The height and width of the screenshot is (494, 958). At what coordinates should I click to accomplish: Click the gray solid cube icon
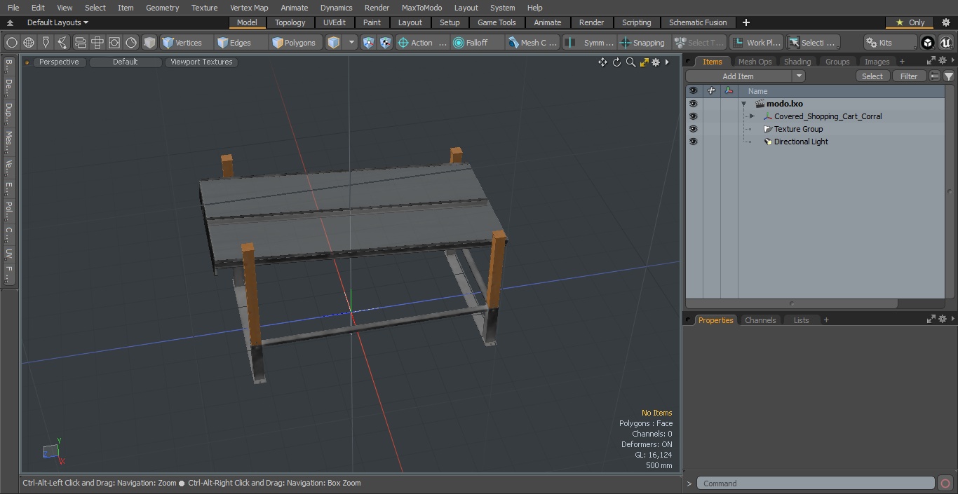(149, 43)
